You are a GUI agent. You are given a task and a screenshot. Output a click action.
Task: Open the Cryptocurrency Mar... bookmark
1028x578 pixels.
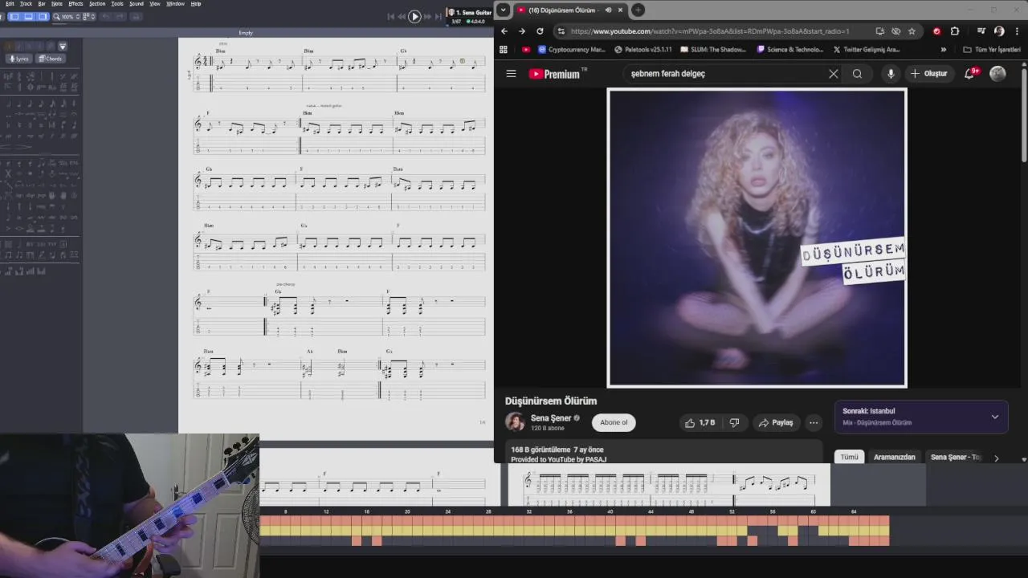[572, 50]
